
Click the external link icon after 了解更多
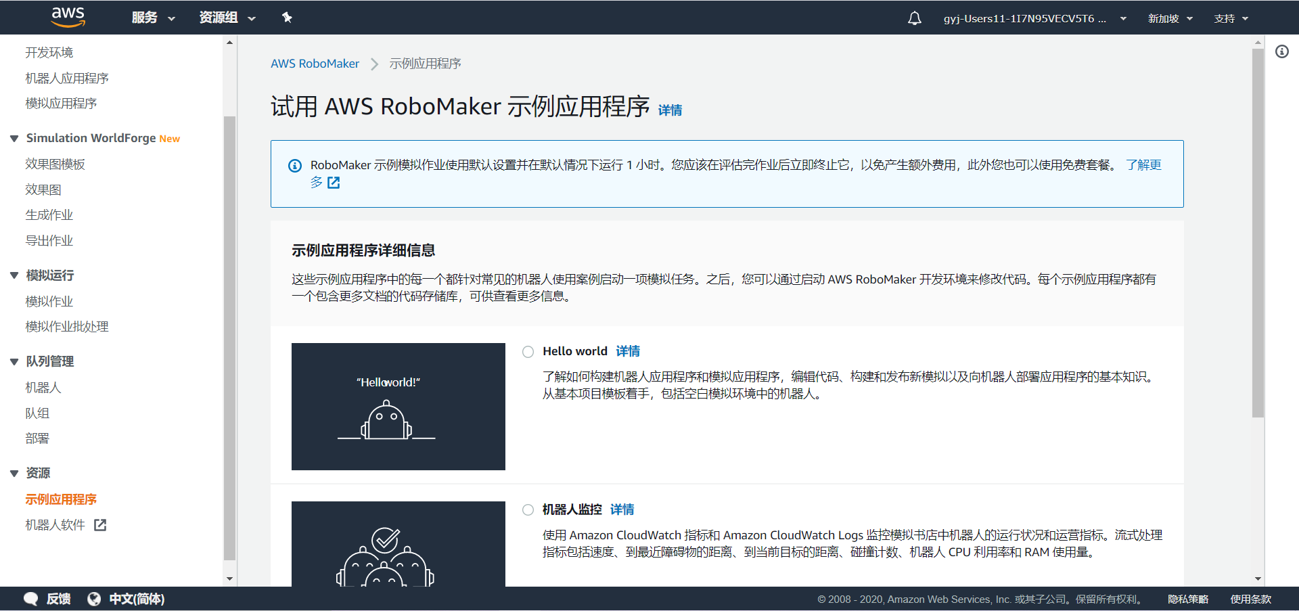[334, 183]
